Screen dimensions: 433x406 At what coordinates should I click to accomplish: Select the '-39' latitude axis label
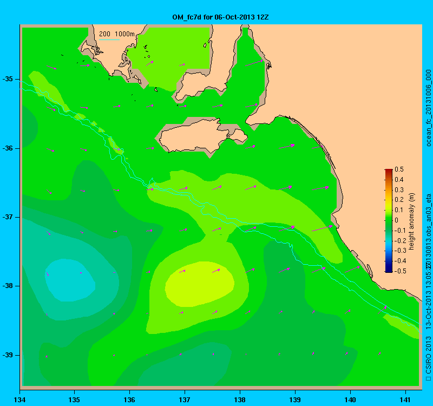8,355
